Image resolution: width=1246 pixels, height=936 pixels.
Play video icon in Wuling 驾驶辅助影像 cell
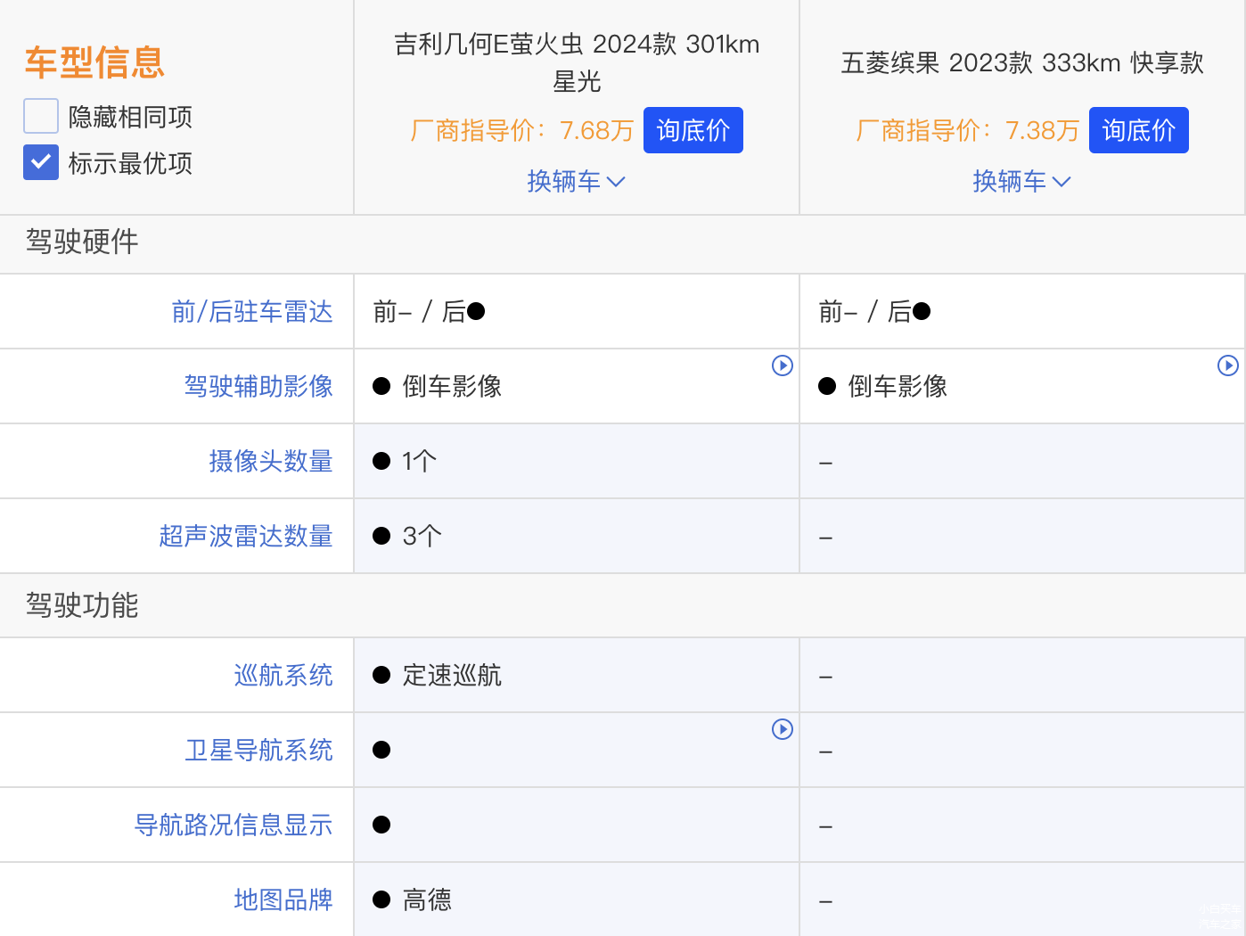(1228, 365)
